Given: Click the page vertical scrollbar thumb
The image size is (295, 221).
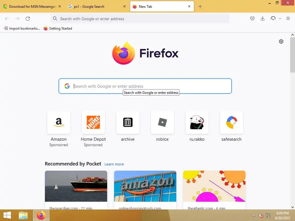Looking at the screenshot, I should pyautogui.click(x=292, y=55).
